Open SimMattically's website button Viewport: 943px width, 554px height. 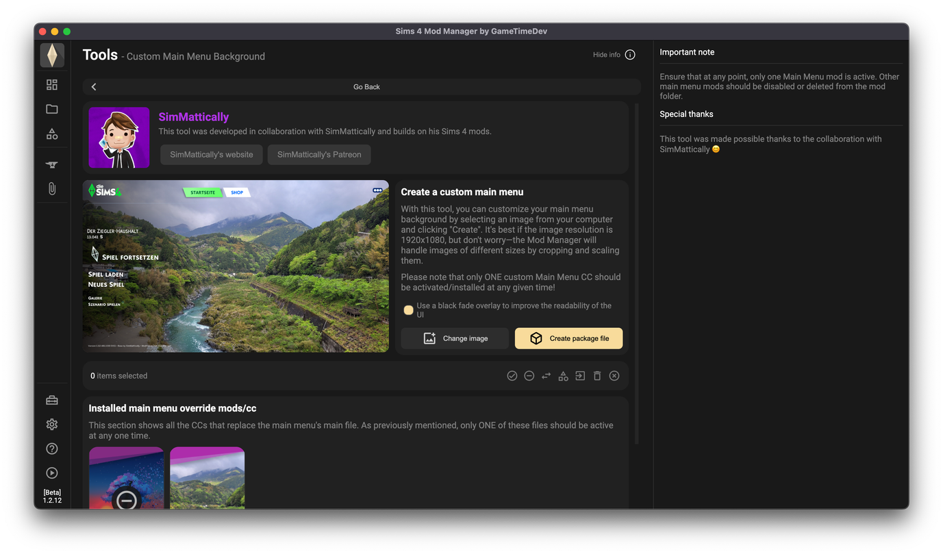pyautogui.click(x=212, y=155)
